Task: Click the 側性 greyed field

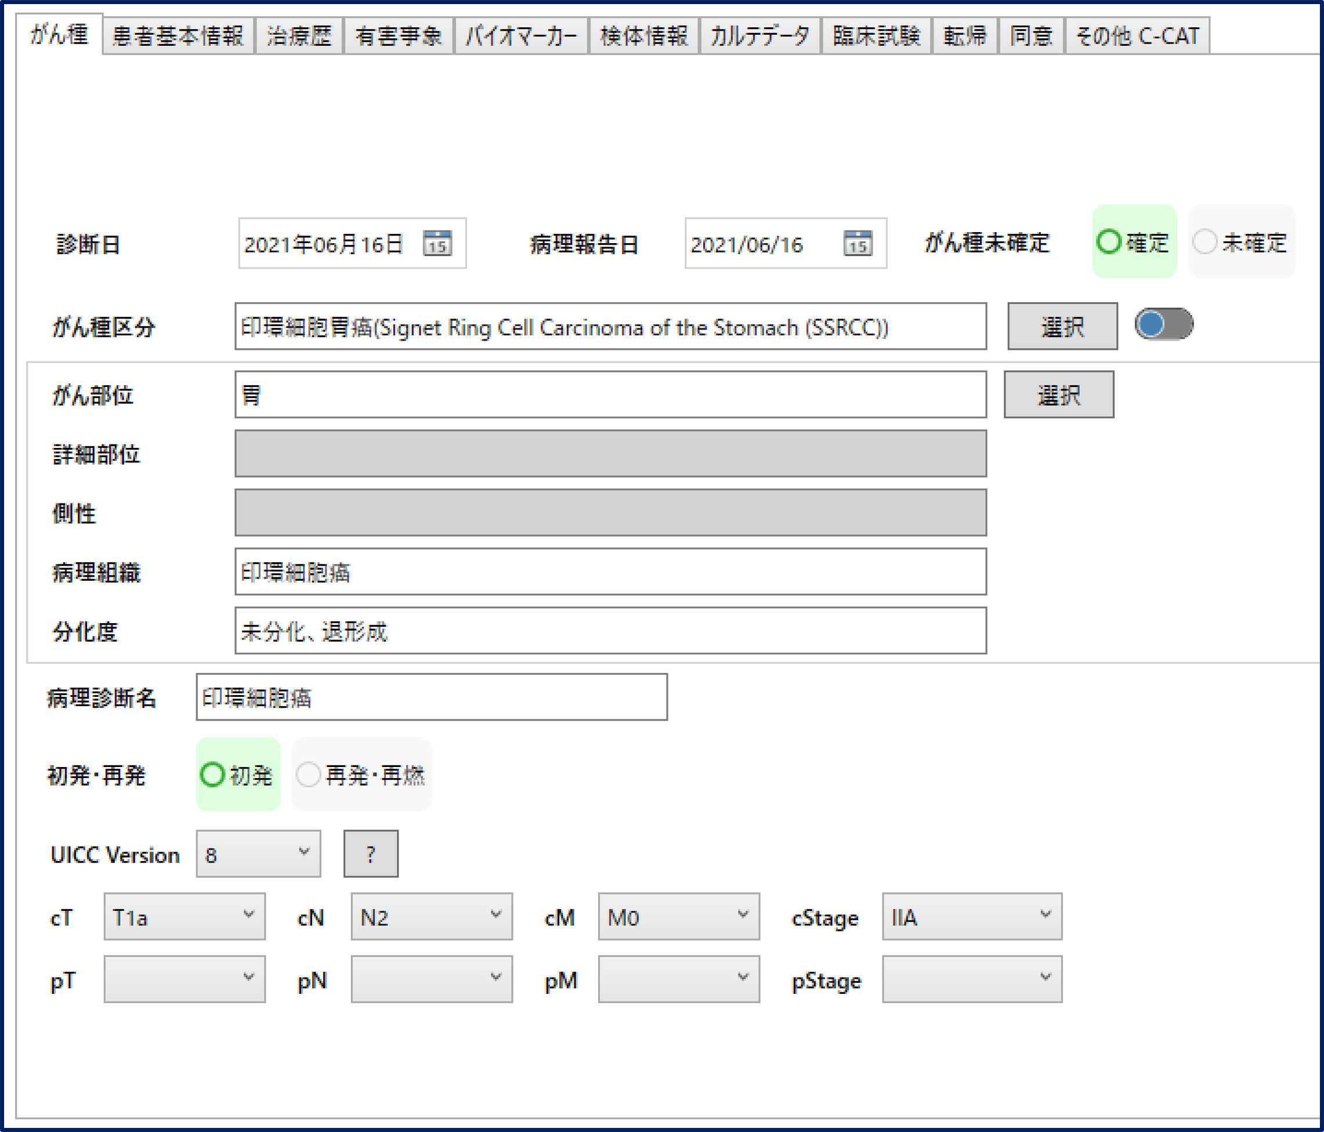Action: [x=610, y=513]
